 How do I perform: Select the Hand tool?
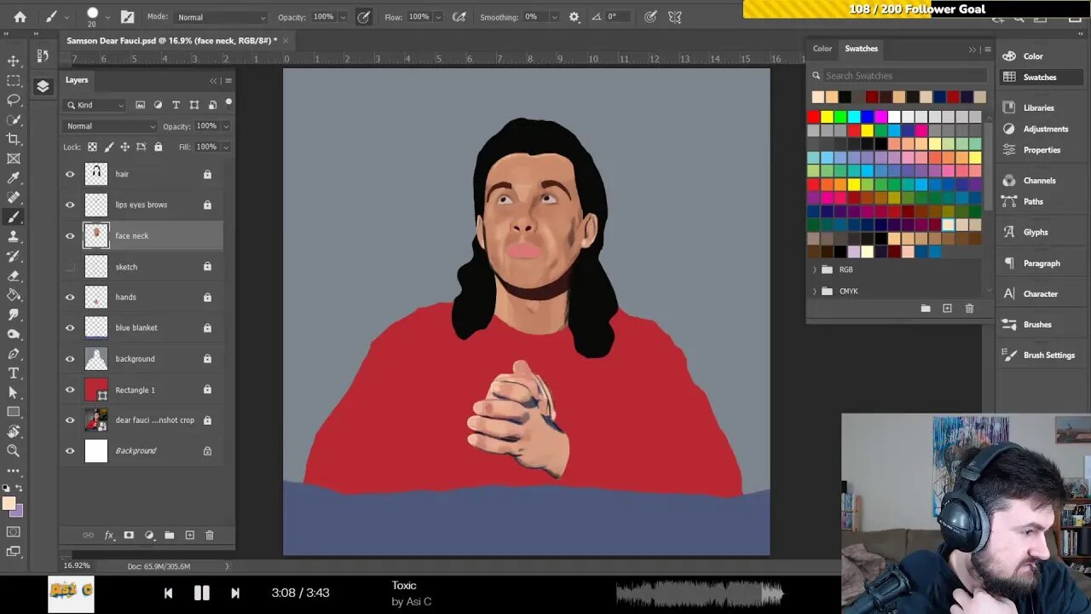(x=14, y=432)
